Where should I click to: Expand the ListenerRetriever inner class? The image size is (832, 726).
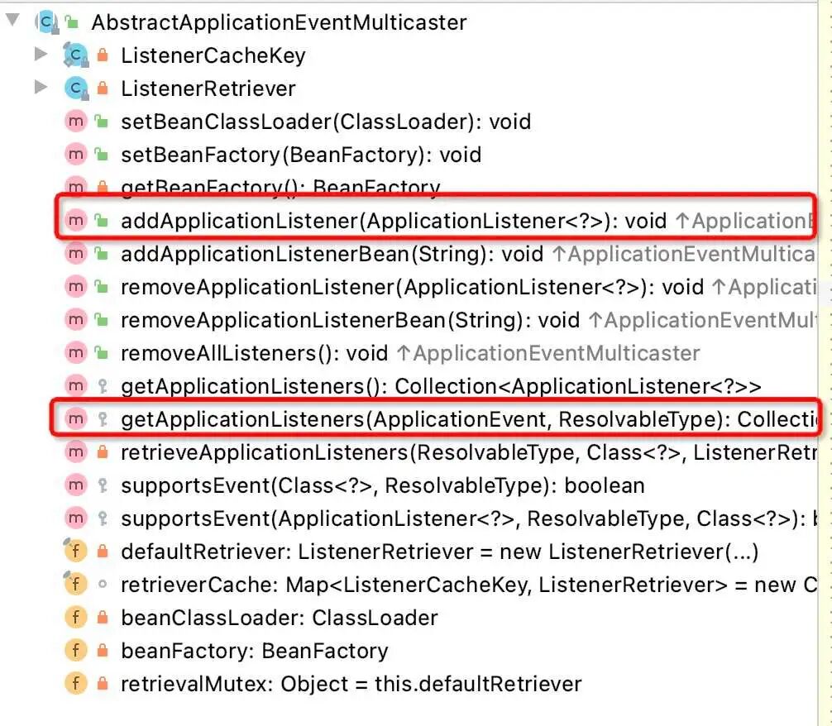pos(41,87)
